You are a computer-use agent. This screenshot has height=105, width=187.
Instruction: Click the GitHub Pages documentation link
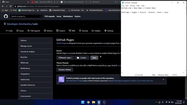(x=61, y=43)
